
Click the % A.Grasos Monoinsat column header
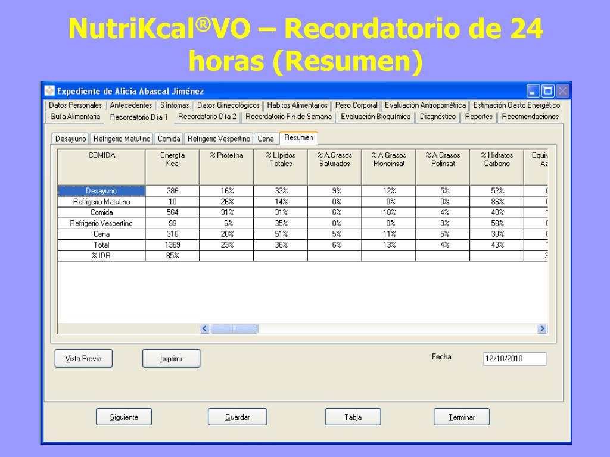(388, 167)
